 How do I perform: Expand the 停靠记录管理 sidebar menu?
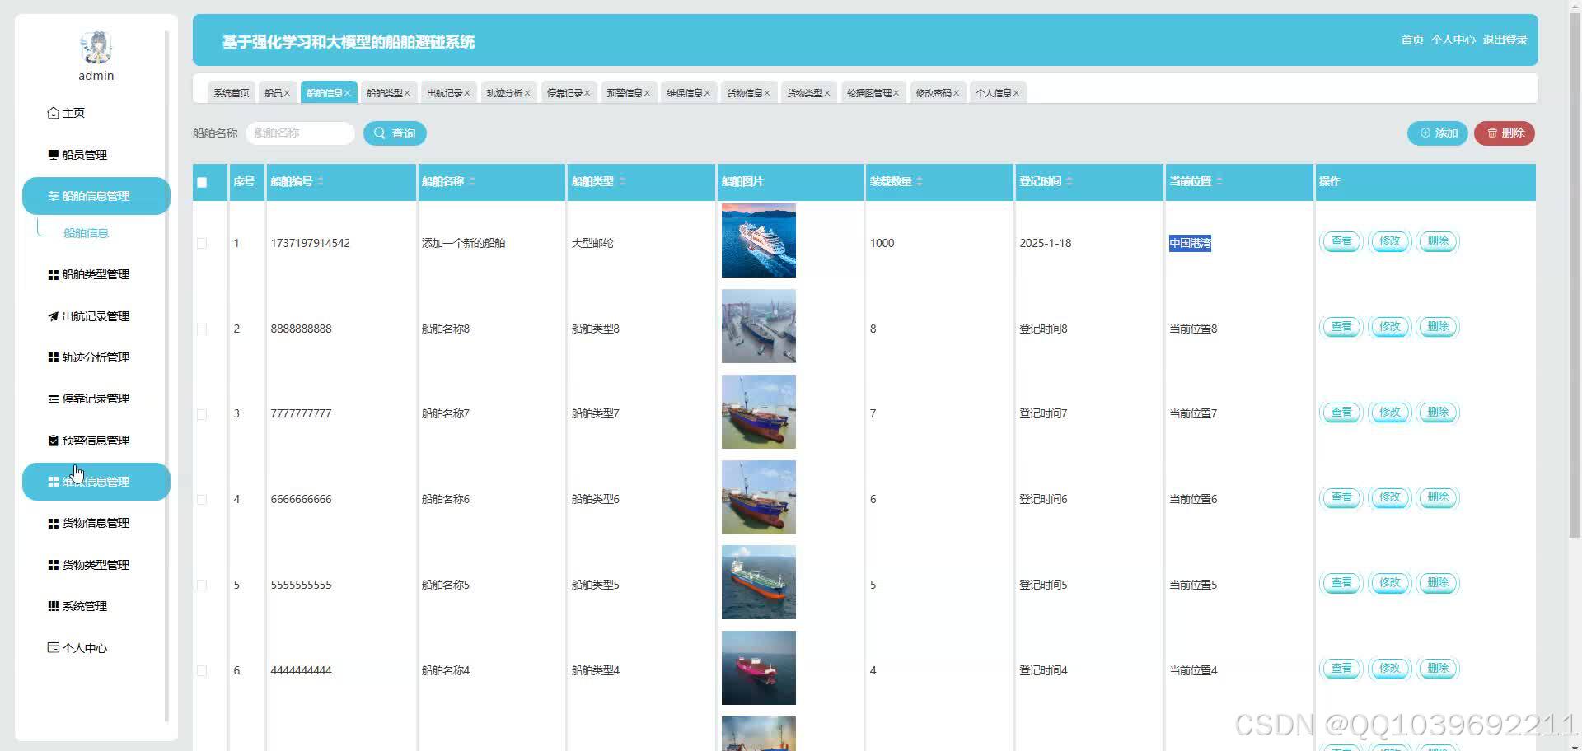(96, 399)
